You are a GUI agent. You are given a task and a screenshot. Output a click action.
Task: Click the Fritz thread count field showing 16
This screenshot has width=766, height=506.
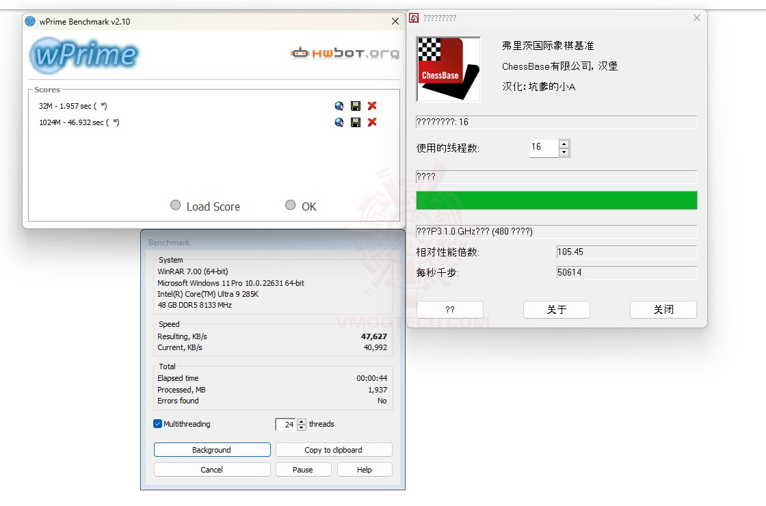click(x=544, y=148)
